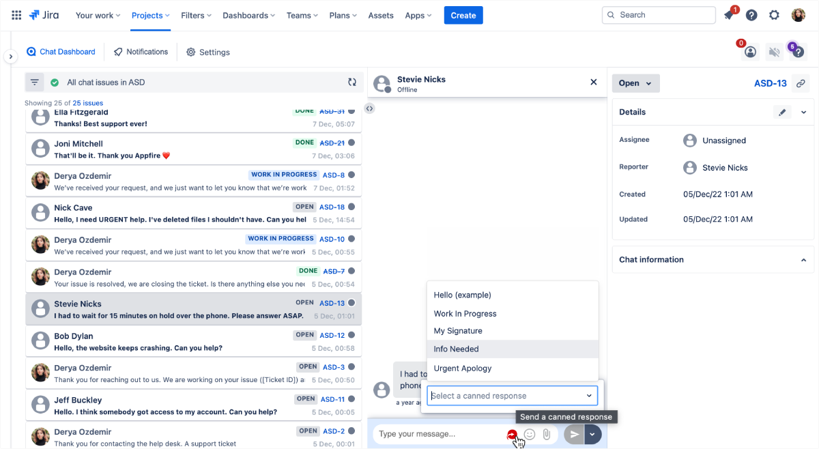This screenshot has width=819, height=449.
Task: Open the Teams menu
Action: (x=303, y=15)
